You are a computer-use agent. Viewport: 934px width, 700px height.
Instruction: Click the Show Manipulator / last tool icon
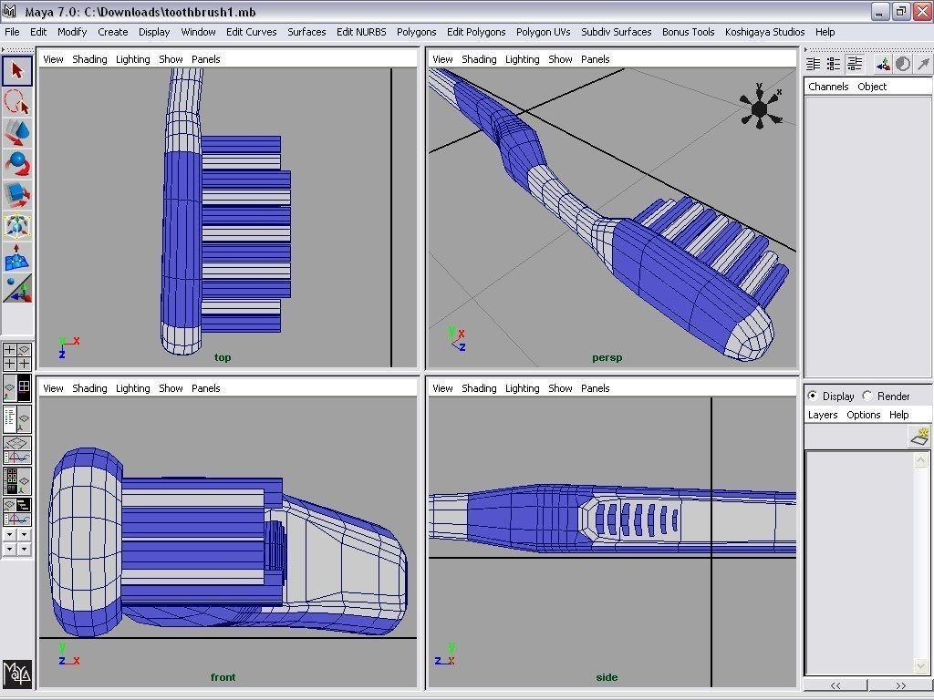[17, 288]
